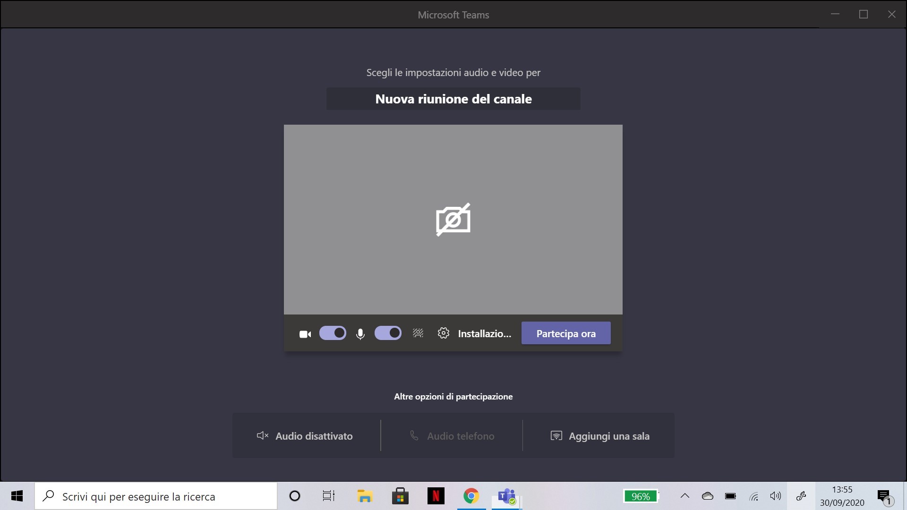Select Audio disattivato join option
The height and width of the screenshot is (510, 907).
click(x=305, y=436)
